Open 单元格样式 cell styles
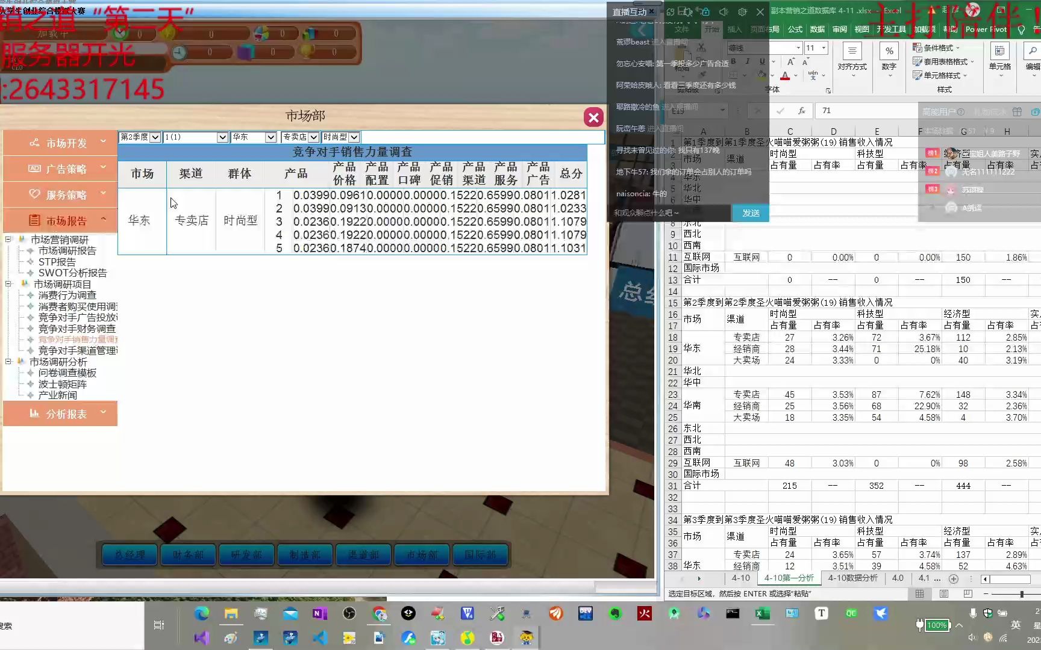 tap(940, 75)
